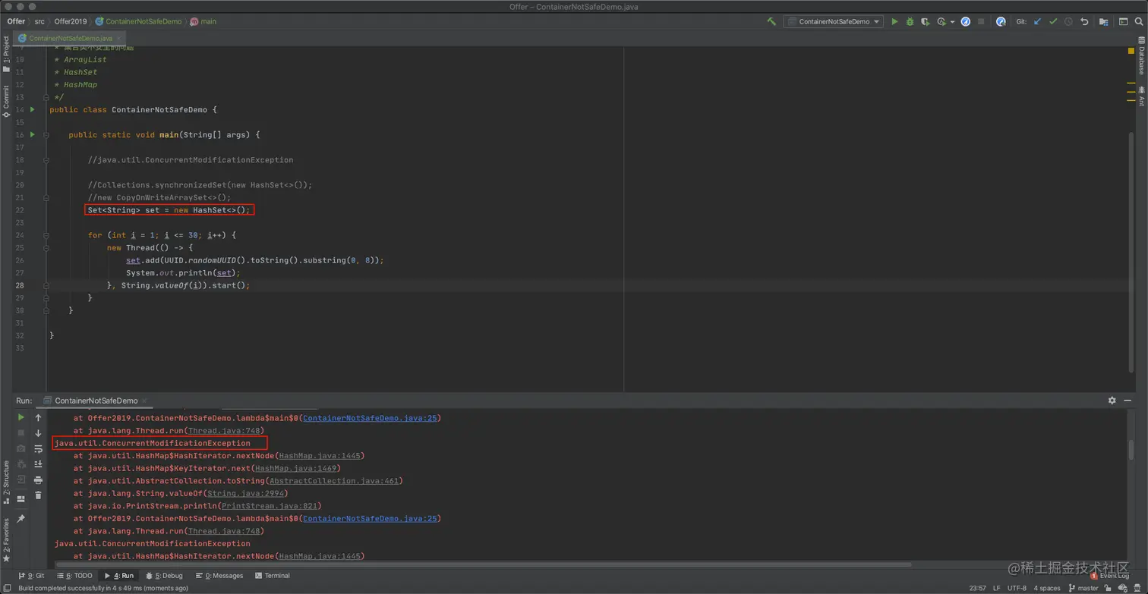
Task: Click the stop square in the top toolbar
Action: tap(981, 22)
